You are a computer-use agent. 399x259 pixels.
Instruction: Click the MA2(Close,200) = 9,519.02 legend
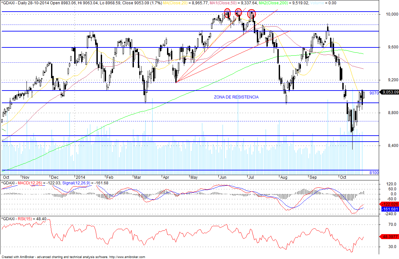284,3
